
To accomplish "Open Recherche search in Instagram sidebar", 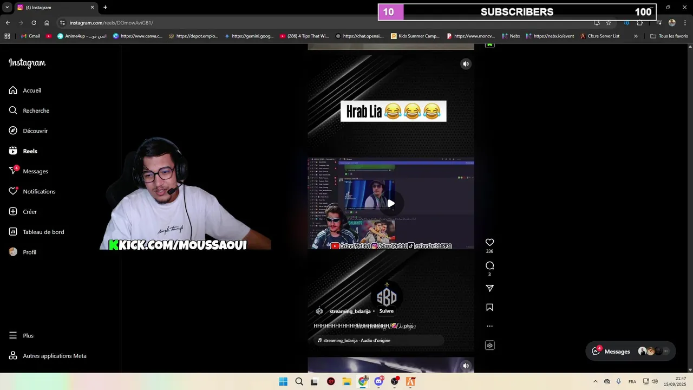I will click(x=29, y=110).
